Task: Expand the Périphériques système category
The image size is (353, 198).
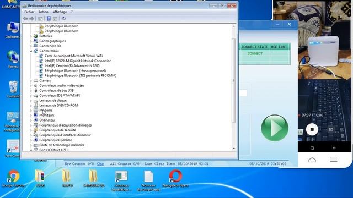Action: coord(31,140)
